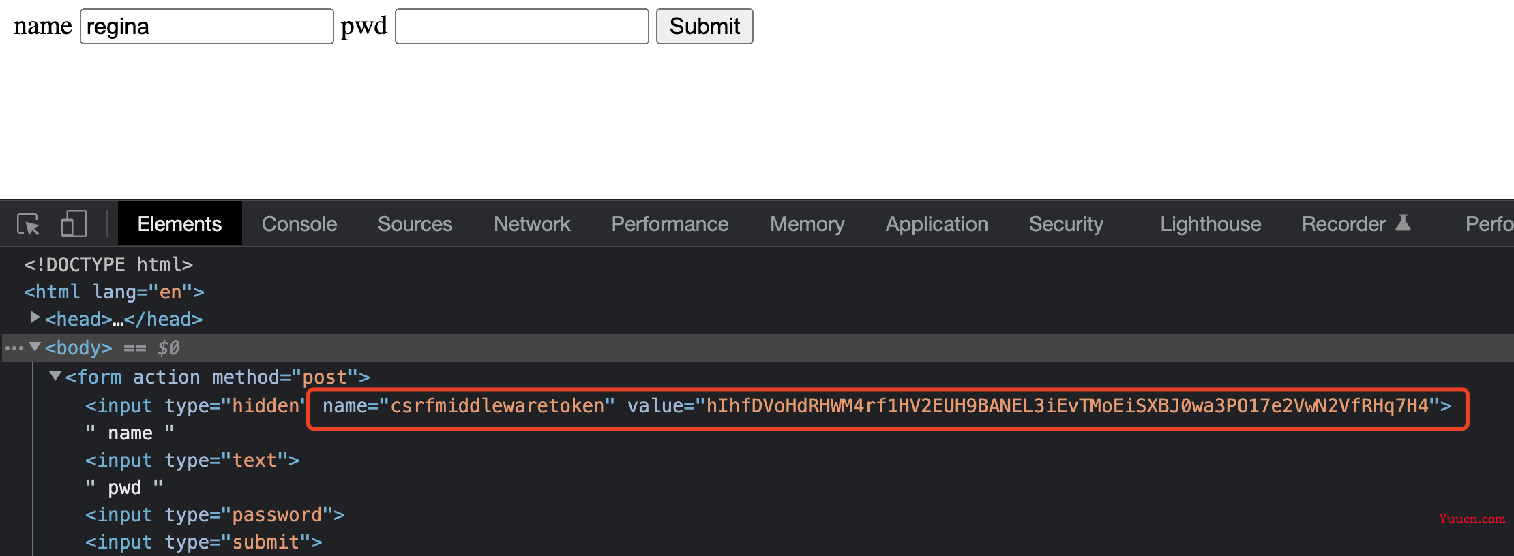Collapse the form element node
This screenshot has width=1514, height=556.
point(55,376)
